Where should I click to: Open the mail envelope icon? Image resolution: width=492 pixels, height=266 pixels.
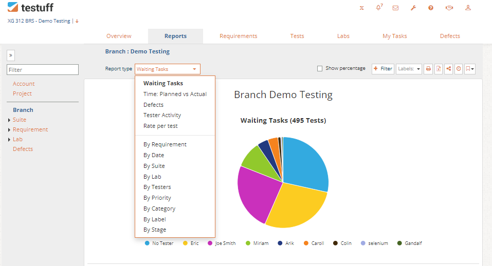pyautogui.click(x=395, y=8)
